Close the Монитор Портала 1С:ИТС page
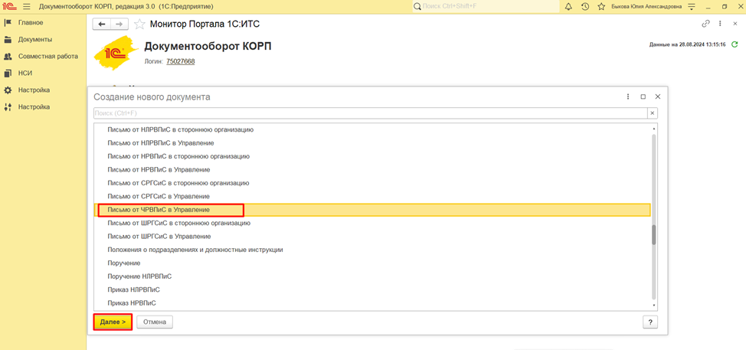The height and width of the screenshot is (350, 746). click(x=735, y=23)
